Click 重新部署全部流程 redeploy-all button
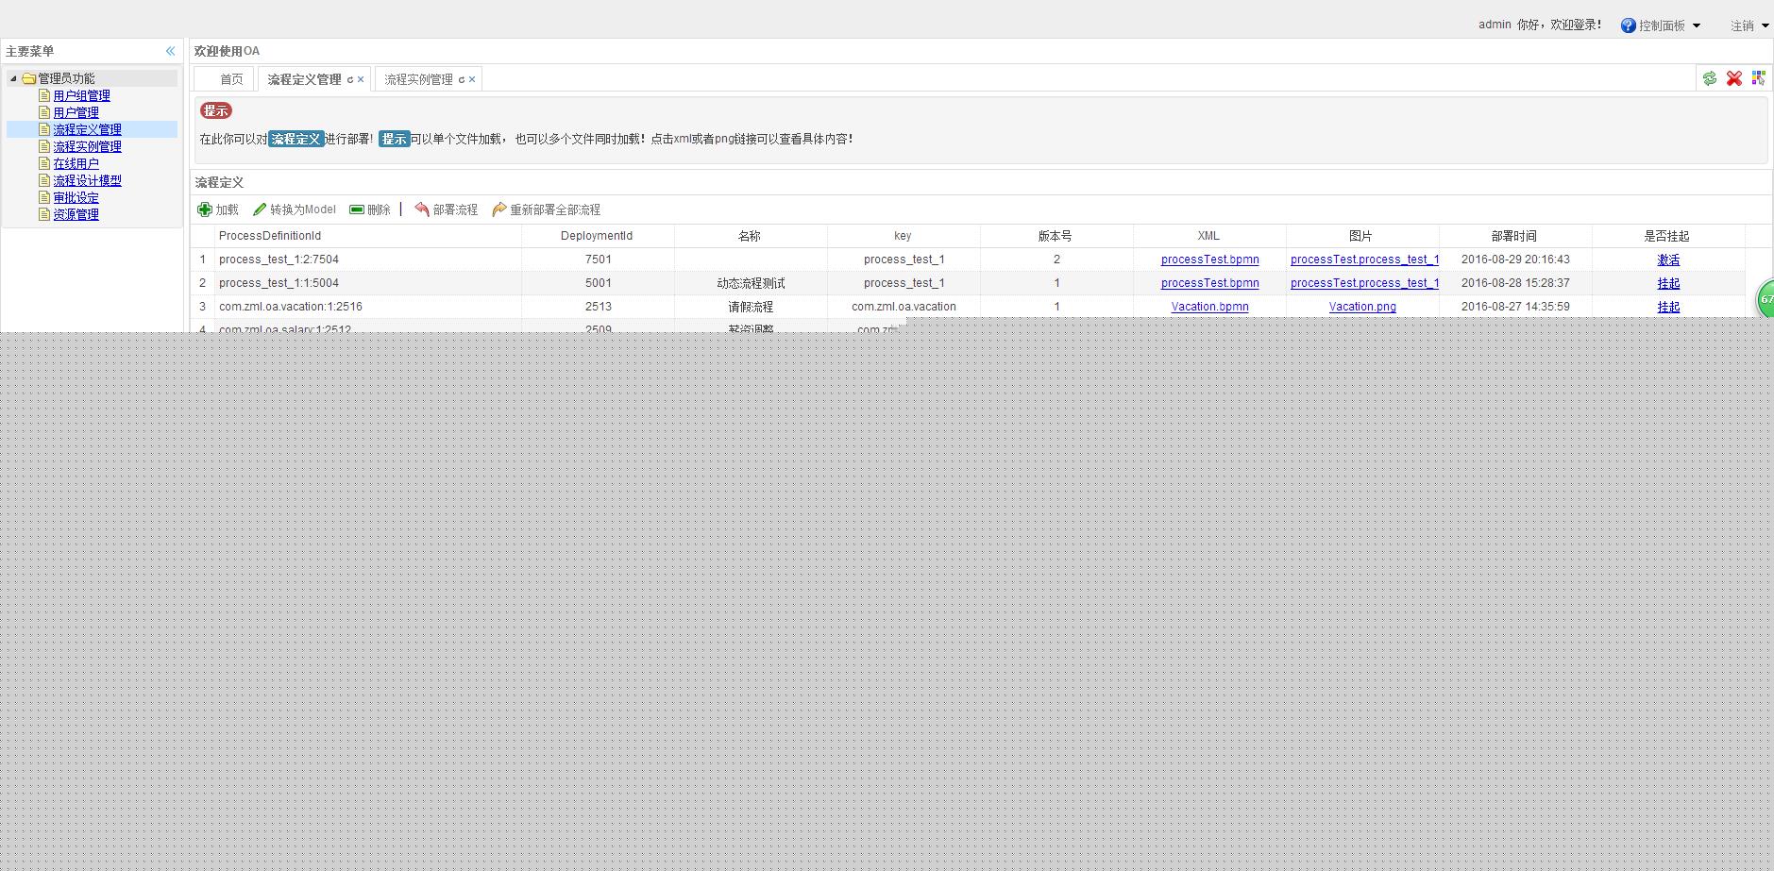Image resolution: width=1774 pixels, height=871 pixels. click(x=547, y=209)
